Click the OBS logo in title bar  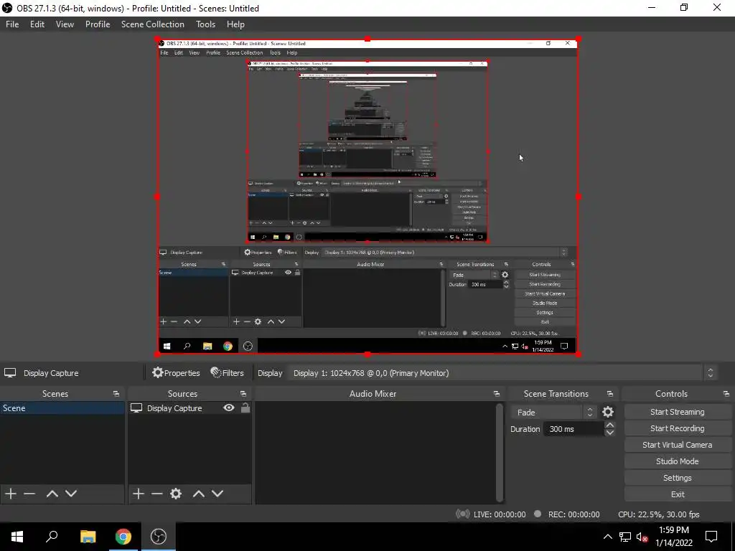click(x=7, y=8)
